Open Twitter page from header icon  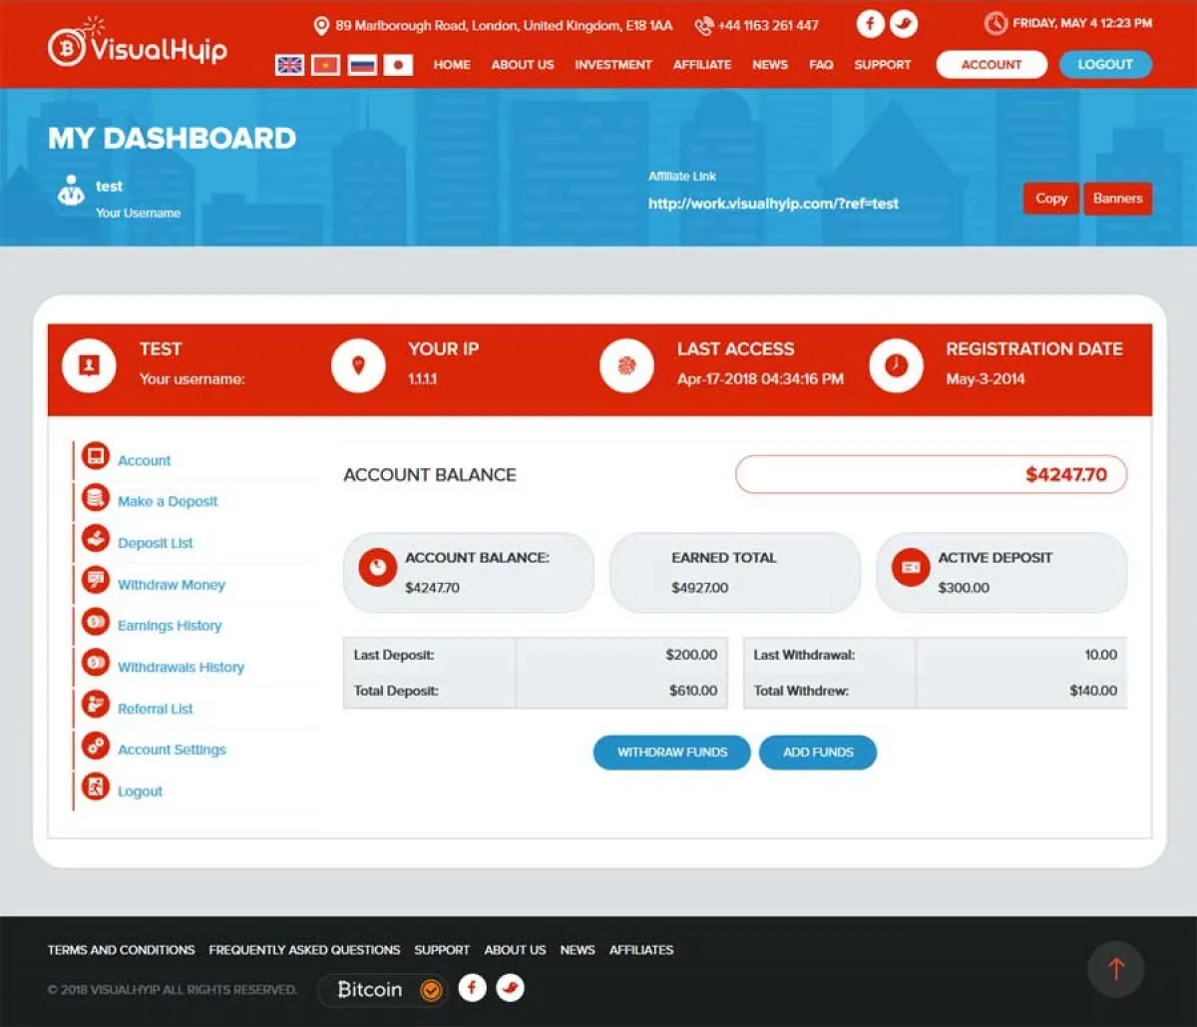click(x=904, y=24)
